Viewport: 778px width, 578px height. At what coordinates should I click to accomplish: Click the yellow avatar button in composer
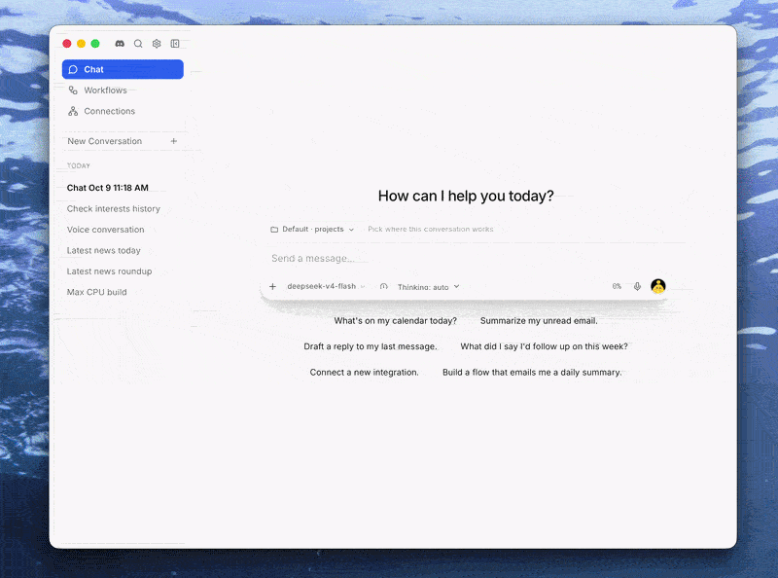pos(658,286)
